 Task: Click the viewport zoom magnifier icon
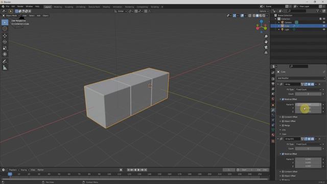tap(266, 36)
